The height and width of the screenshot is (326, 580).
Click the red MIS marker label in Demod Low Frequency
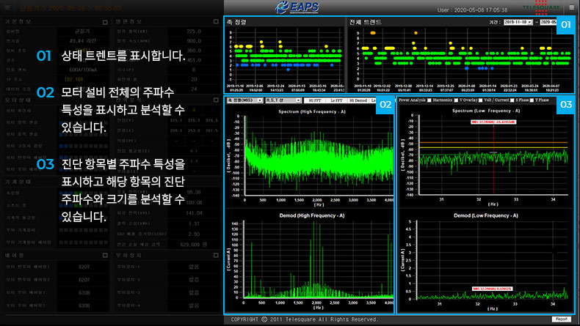tap(492, 289)
